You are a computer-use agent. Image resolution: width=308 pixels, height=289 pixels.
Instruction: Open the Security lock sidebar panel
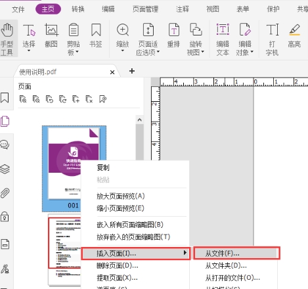(5, 217)
